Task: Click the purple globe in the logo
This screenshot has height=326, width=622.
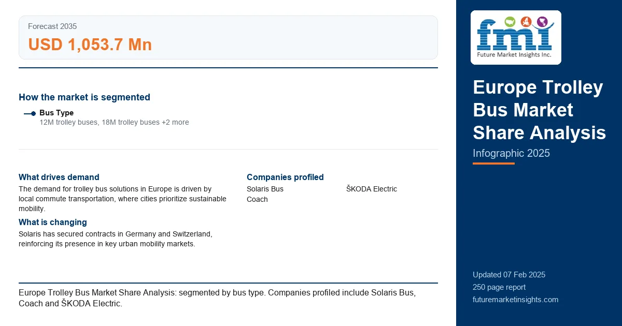Action: point(542,22)
